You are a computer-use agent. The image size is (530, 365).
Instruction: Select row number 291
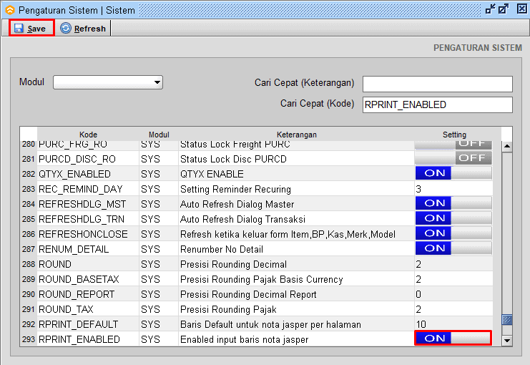[x=29, y=309]
